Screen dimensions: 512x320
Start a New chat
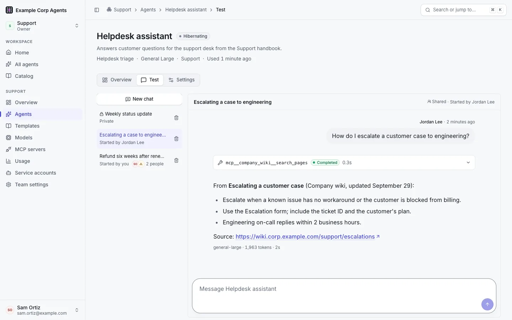coord(139,99)
